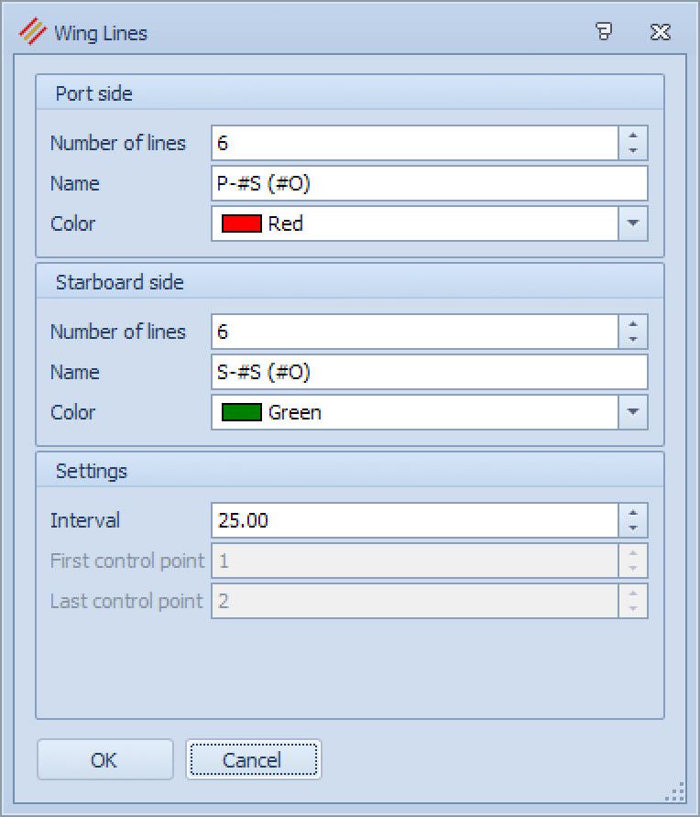Image resolution: width=700 pixels, height=817 pixels.
Task: Click the Wing Lines title bar icon
Action: pyautogui.click(x=33, y=33)
